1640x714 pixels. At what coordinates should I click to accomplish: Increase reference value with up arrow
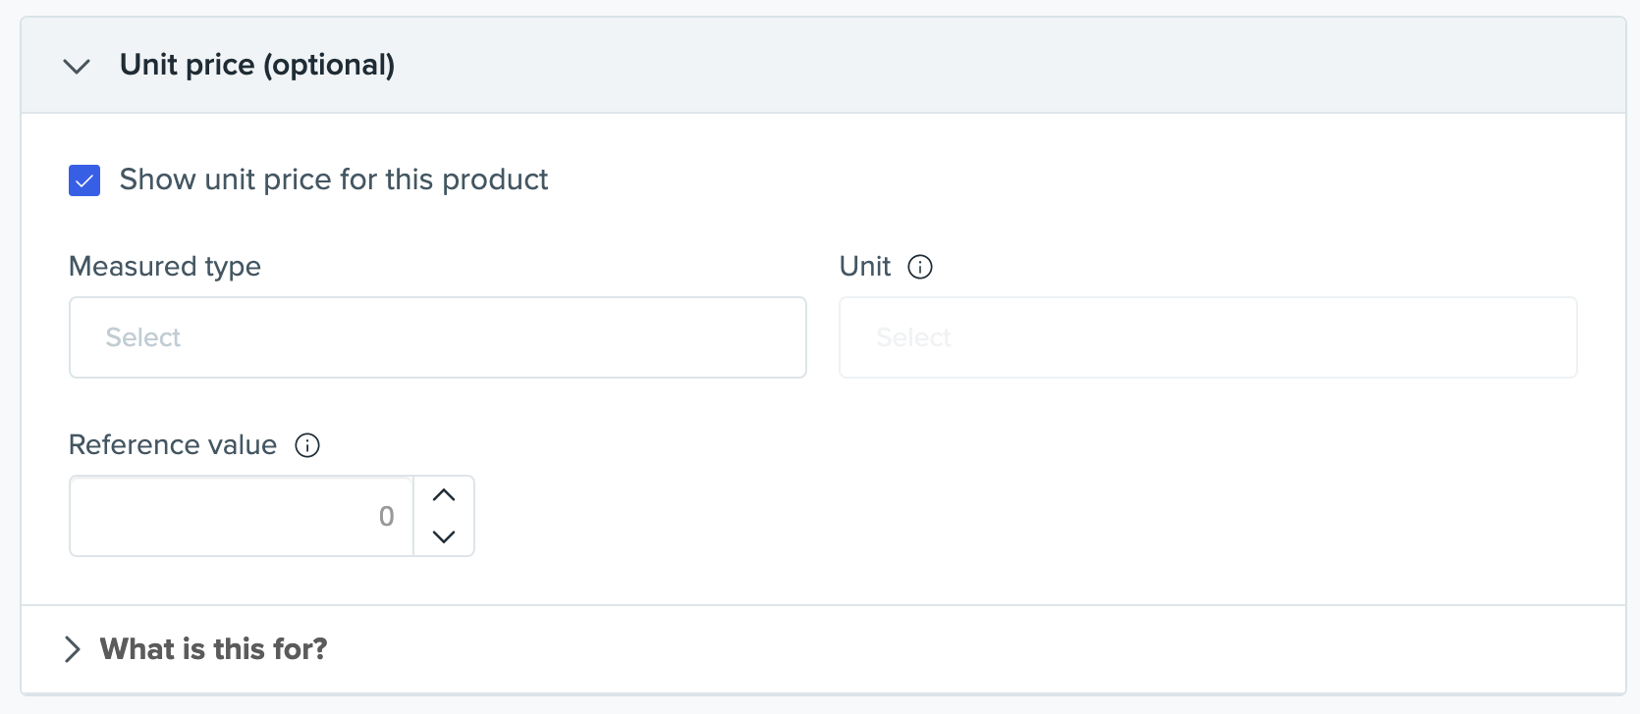tap(444, 496)
